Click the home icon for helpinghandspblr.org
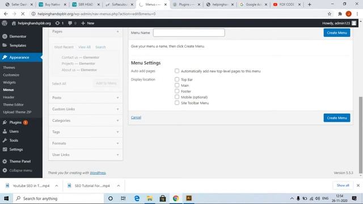363x204 pixels. point(14,23)
